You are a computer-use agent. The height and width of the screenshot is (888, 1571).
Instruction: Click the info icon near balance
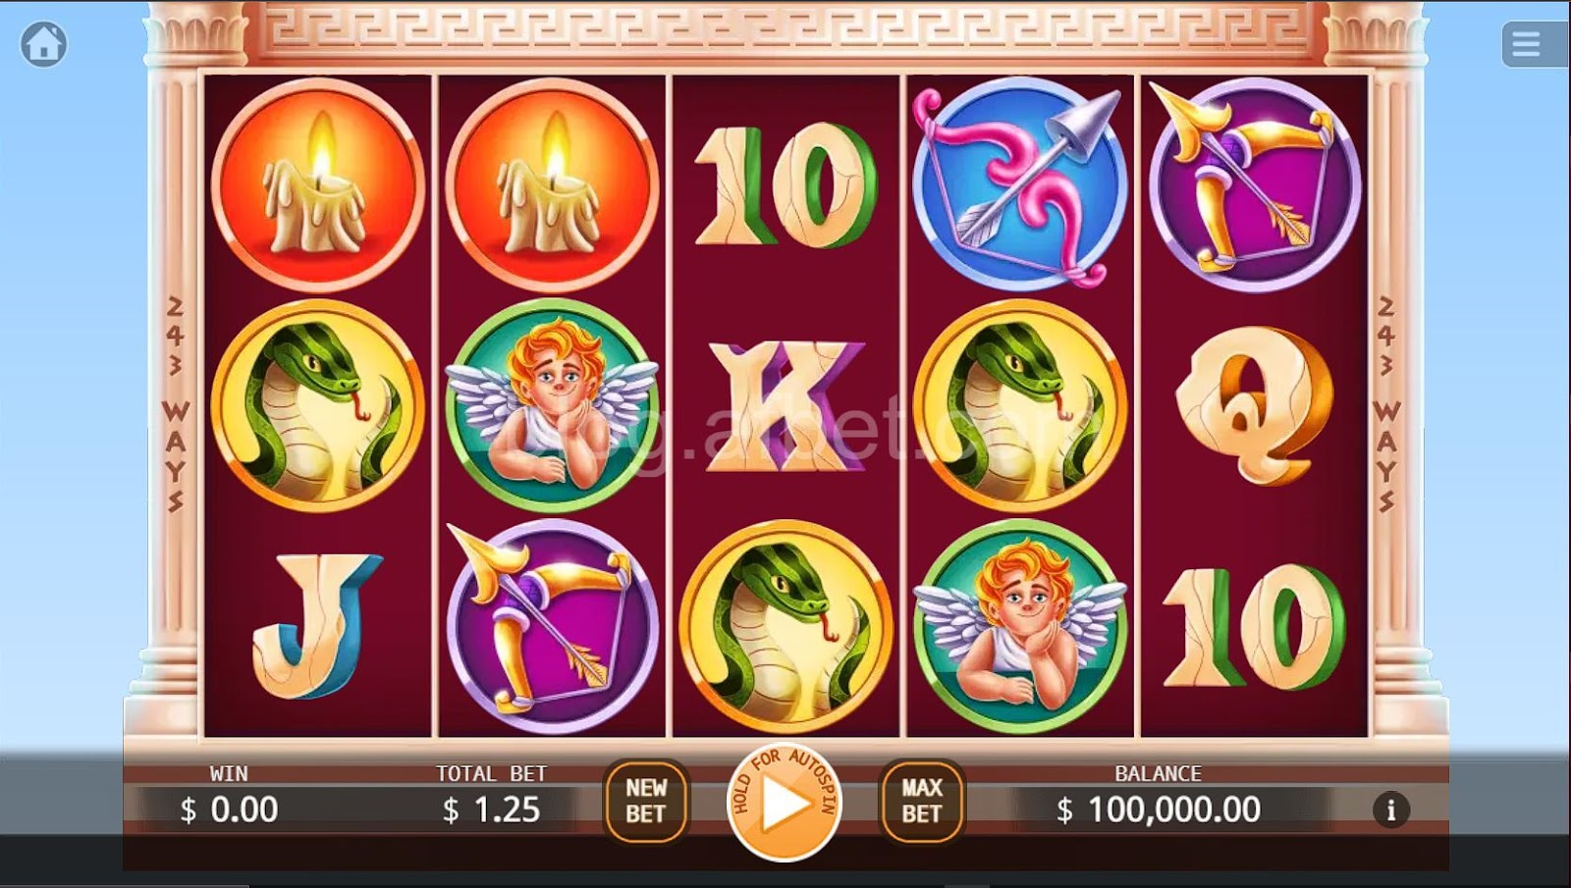(x=1390, y=810)
